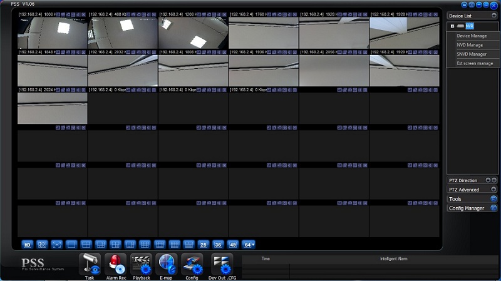Select the camera feed labeled 1008
The image size is (501, 281).
[53, 33]
